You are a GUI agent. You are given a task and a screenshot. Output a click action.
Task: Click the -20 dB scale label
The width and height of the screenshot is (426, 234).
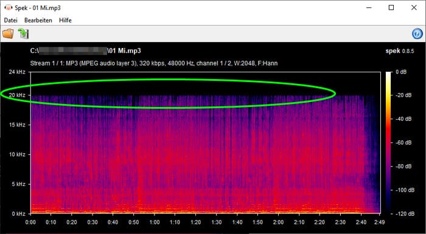click(x=403, y=95)
